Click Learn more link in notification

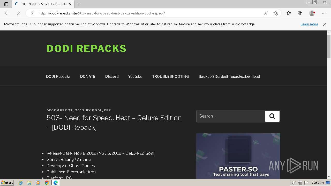(x=309, y=24)
